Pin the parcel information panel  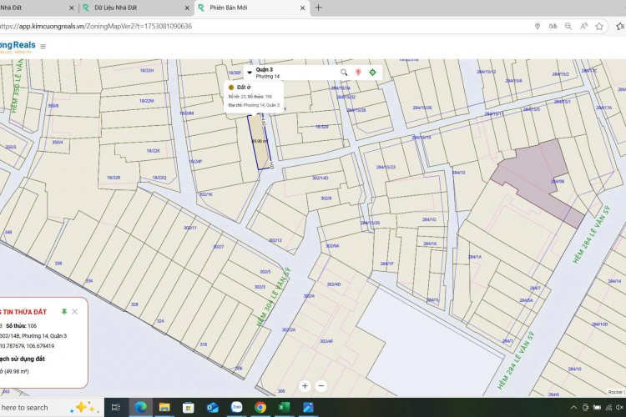pyautogui.click(x=63, y=311)
